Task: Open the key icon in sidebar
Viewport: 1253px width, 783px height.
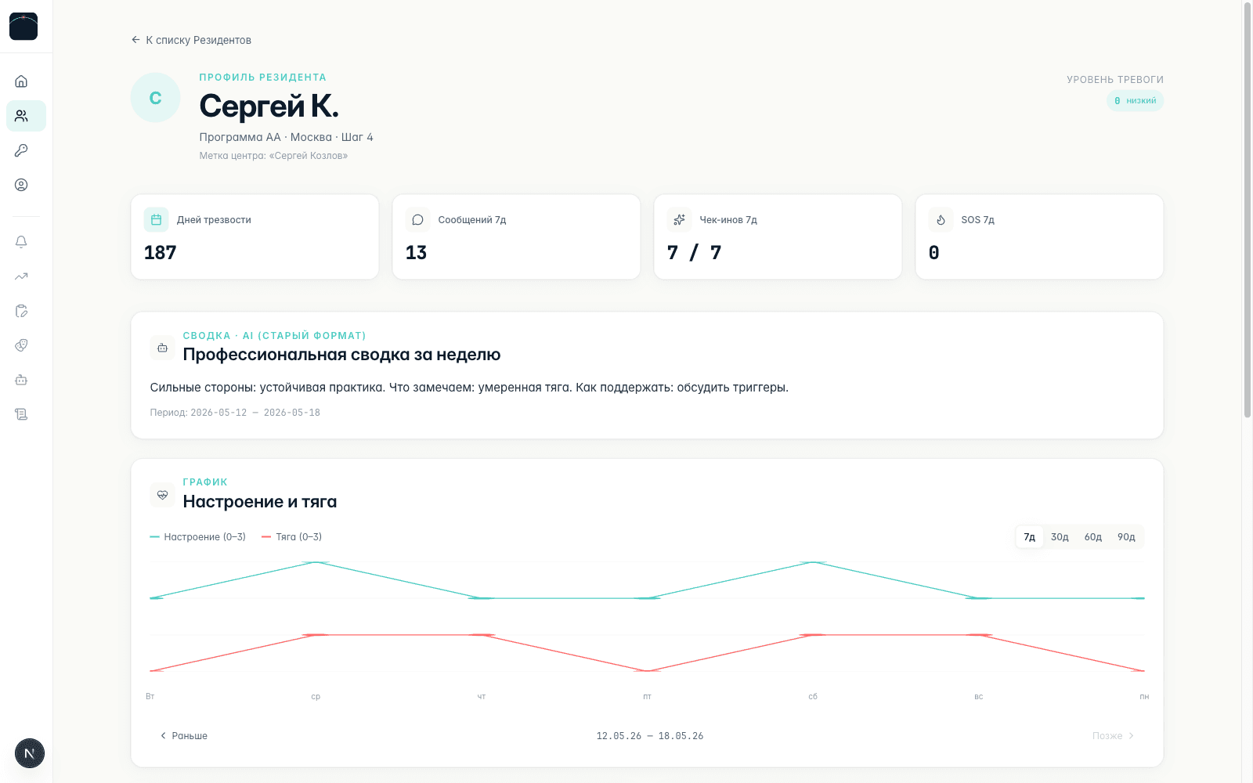Action: (21, 150)
